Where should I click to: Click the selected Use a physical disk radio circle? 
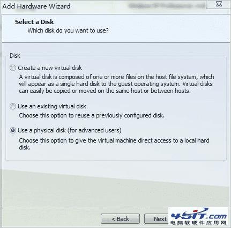[13, 130]
